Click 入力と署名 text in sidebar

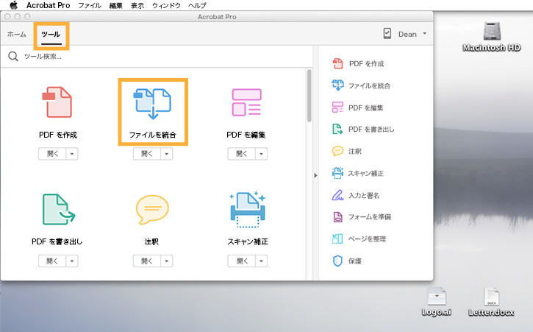pos(364,196)
